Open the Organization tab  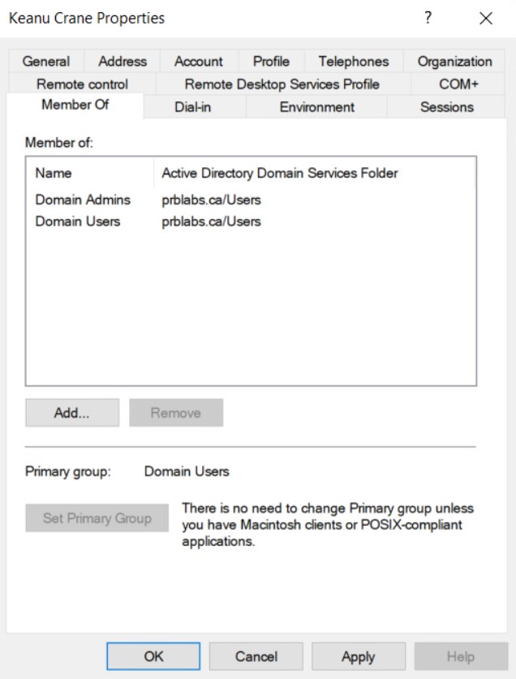click(454, 62)
